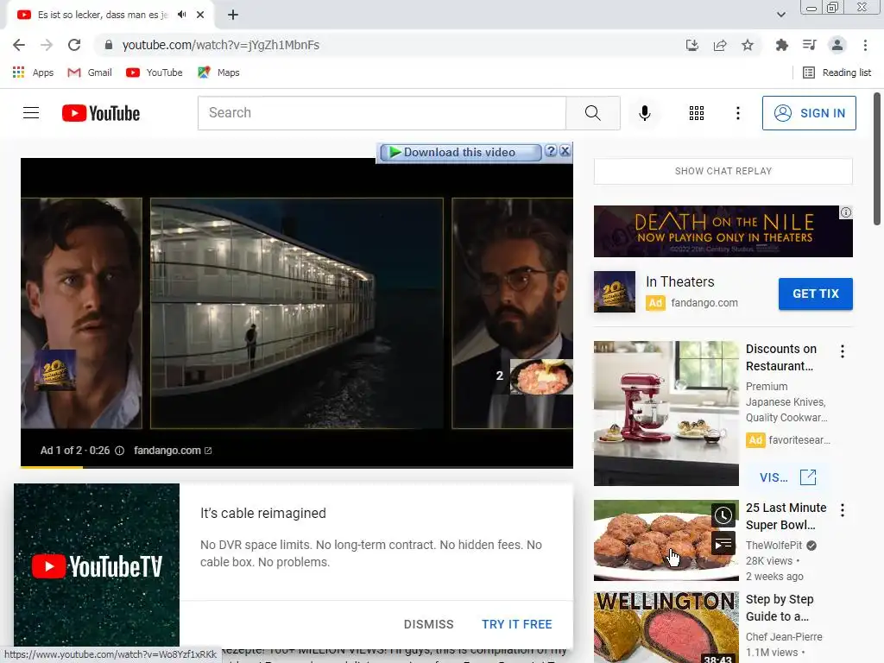Click the 20th Century Studios logo in video
The width and height of the screenshot is (884, 663).
point(54,369)
